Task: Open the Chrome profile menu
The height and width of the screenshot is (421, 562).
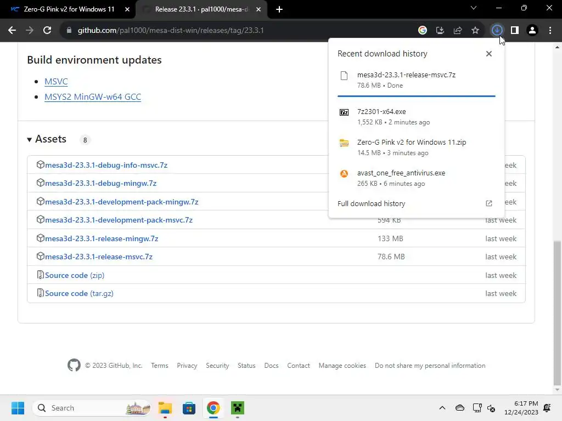Action: pyautogui.click(x=532, y=31)
